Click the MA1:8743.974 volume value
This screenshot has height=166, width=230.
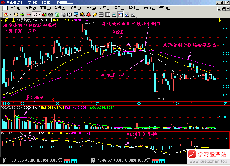tap(51, 107)
